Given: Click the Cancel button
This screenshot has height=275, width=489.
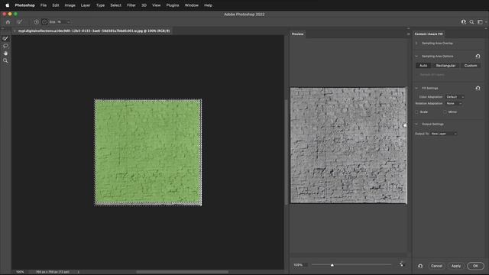Looking at the screenshot, I should pos(436,266).
